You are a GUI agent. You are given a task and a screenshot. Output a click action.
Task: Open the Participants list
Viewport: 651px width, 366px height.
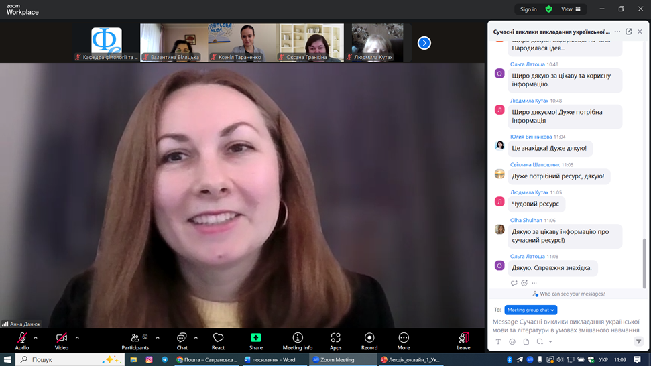click(136, 340)
